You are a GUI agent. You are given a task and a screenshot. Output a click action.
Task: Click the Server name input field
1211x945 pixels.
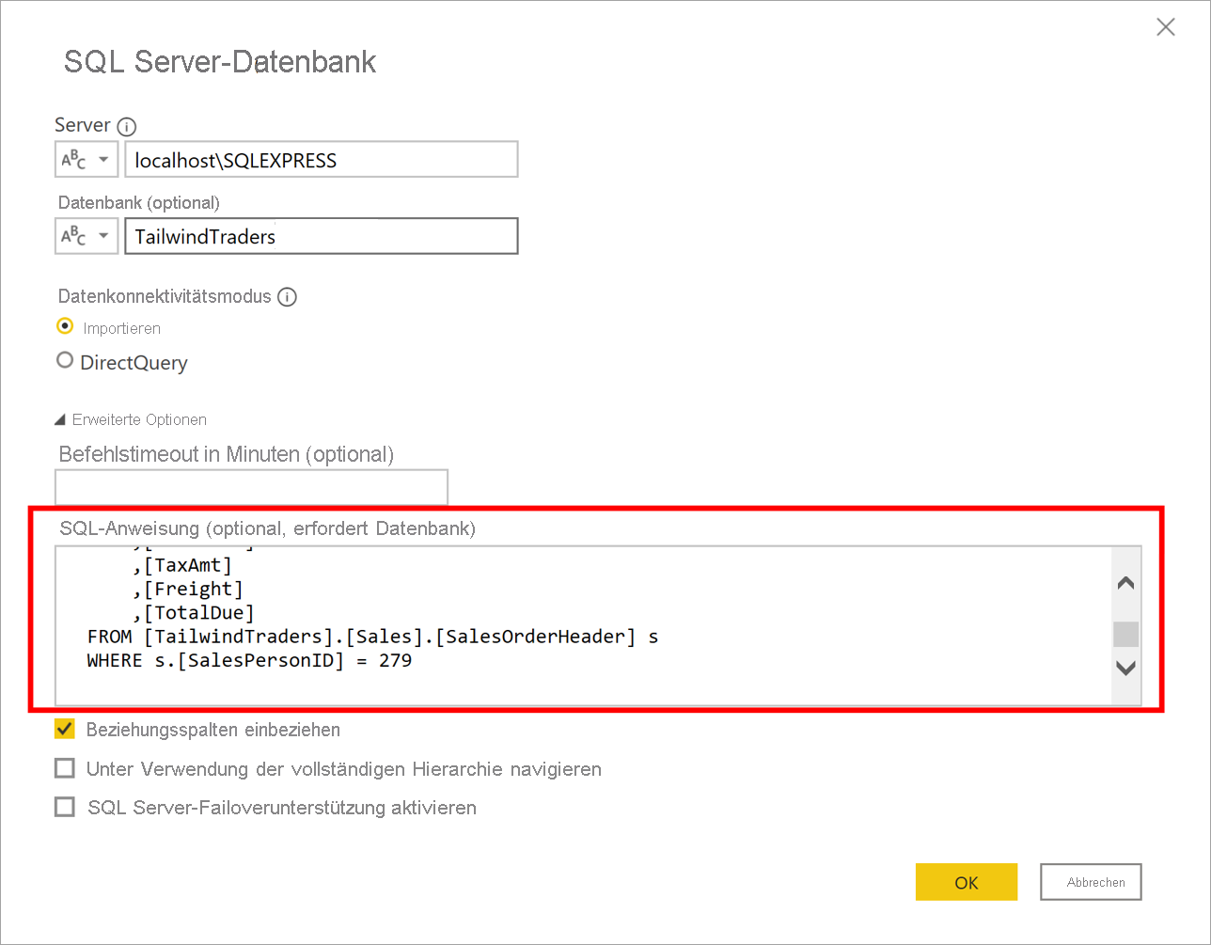[321, 160]
